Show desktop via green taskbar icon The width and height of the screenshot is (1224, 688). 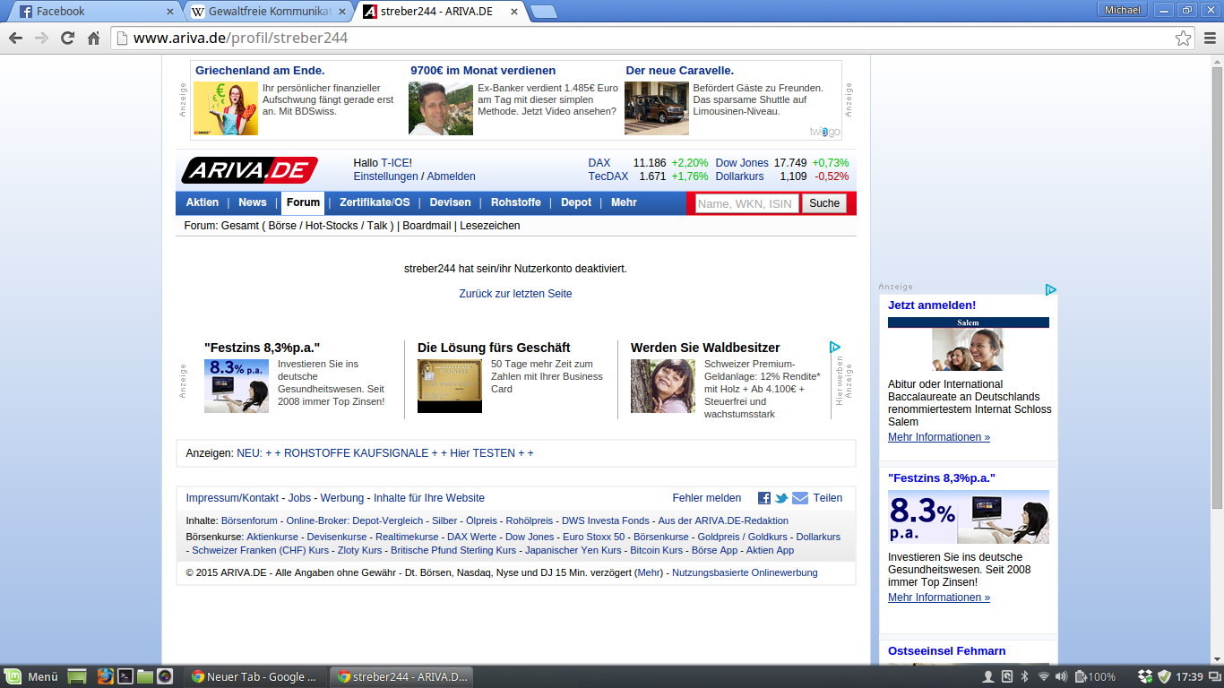[77, 676]
